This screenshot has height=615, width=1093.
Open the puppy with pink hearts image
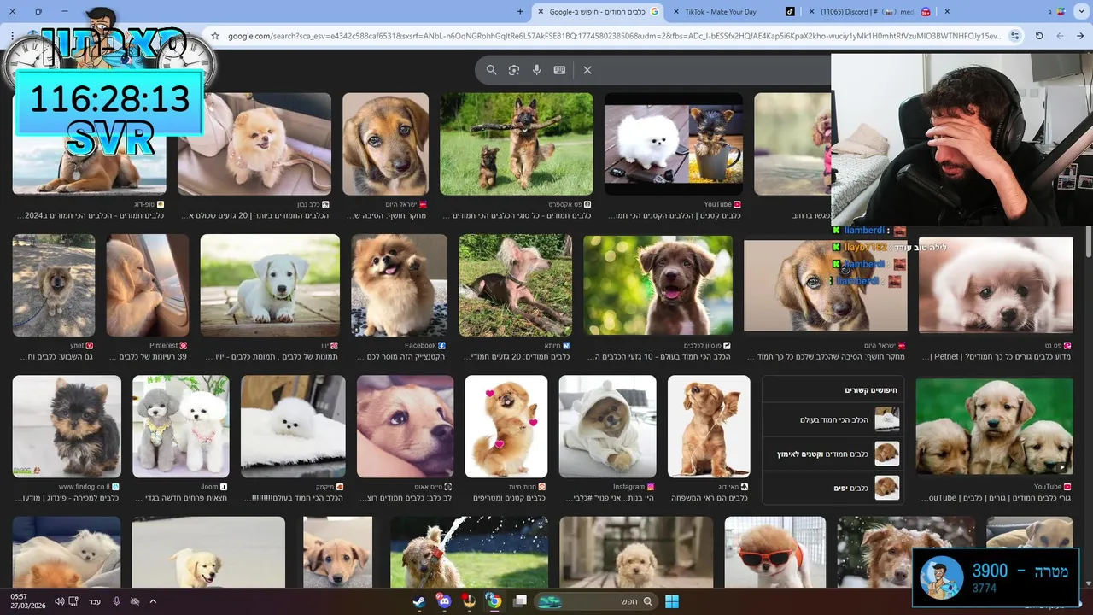(506, 426)
